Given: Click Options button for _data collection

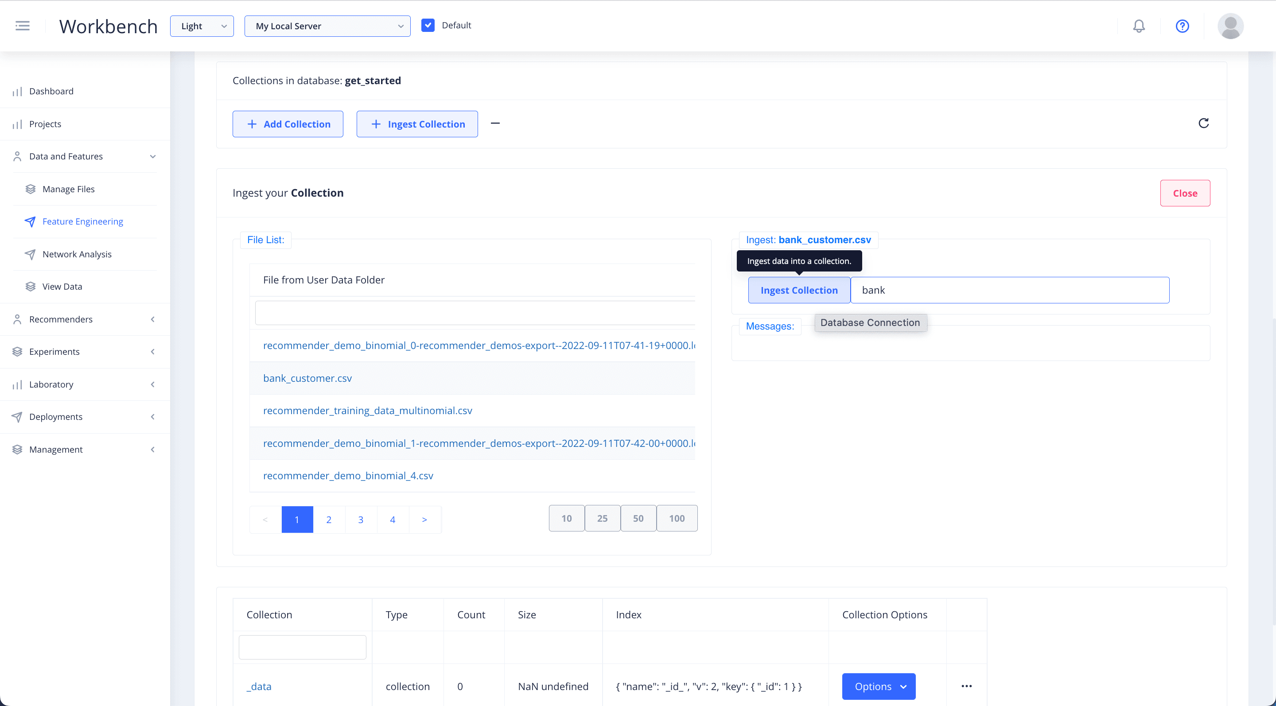Looking at the screenshot, I should 878,686.
